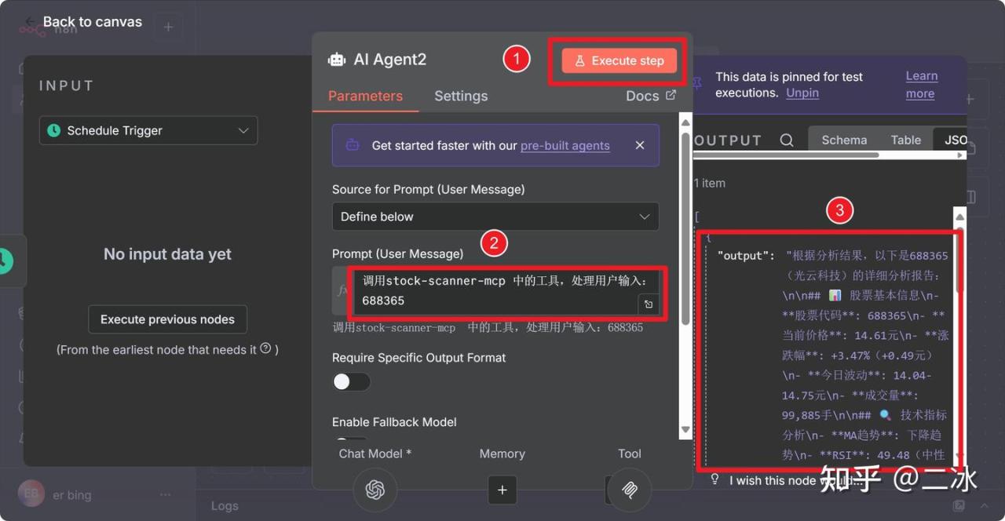Click the Back to canvas arrow
1005x521 pixels.
[x=30, y=22]
